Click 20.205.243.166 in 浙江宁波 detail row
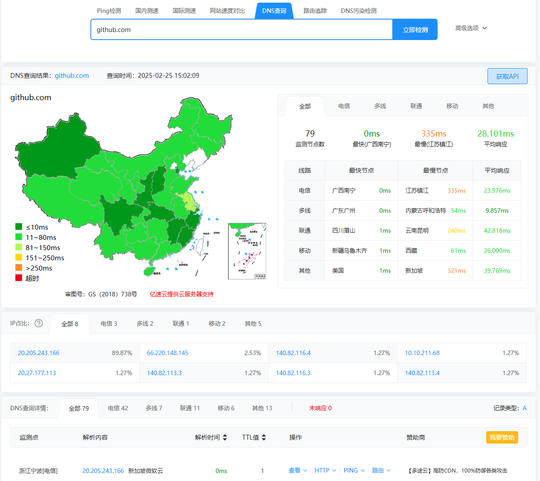The width and height of the screenshot is (540, 481). click(x=103, y=470)
